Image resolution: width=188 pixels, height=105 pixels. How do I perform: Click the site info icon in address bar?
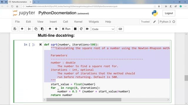[23, 6]
